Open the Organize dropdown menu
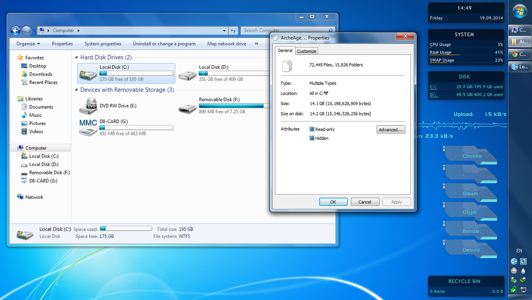 pos(28,44)
